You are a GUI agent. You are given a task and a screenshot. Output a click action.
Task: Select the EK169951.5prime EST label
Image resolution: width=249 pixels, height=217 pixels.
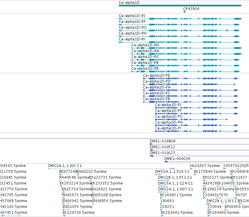pyautogui.click(x=176, y=195)
